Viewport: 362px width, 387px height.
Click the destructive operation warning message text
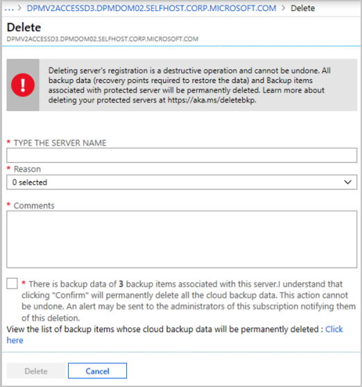(189, 85)
